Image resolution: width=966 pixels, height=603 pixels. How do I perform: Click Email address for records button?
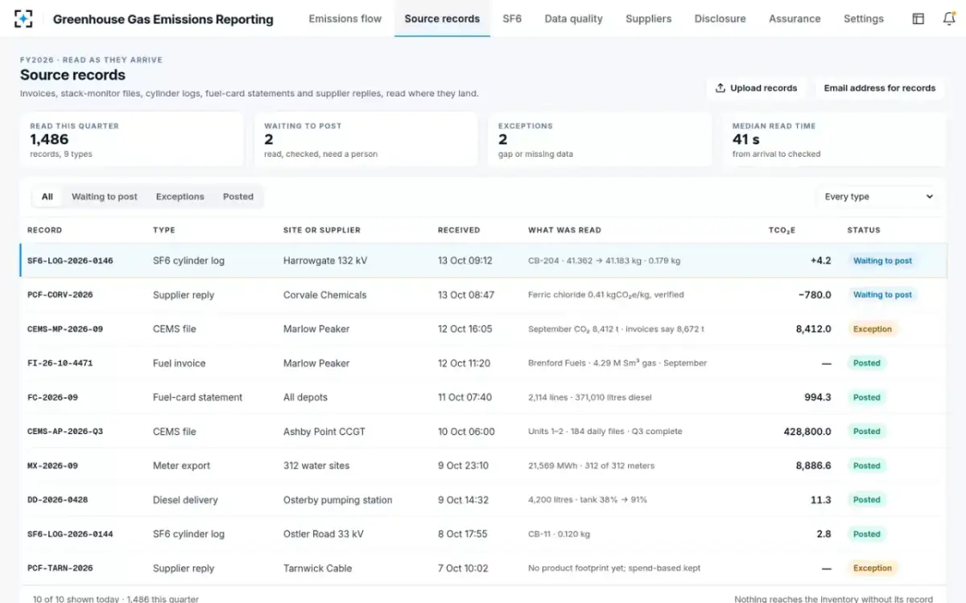pyautogui.click(x=880, y=88)
